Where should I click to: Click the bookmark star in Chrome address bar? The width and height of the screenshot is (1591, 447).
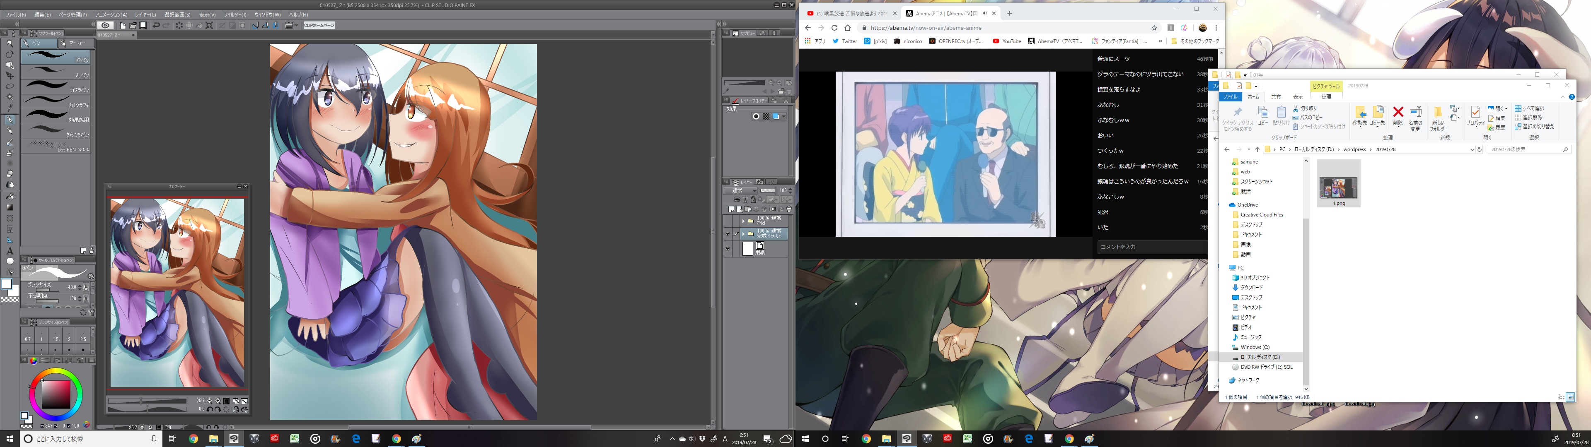(x=1154, y=28)
